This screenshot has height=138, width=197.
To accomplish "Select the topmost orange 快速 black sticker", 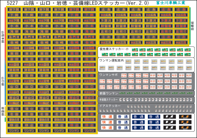I will (185, 117).
